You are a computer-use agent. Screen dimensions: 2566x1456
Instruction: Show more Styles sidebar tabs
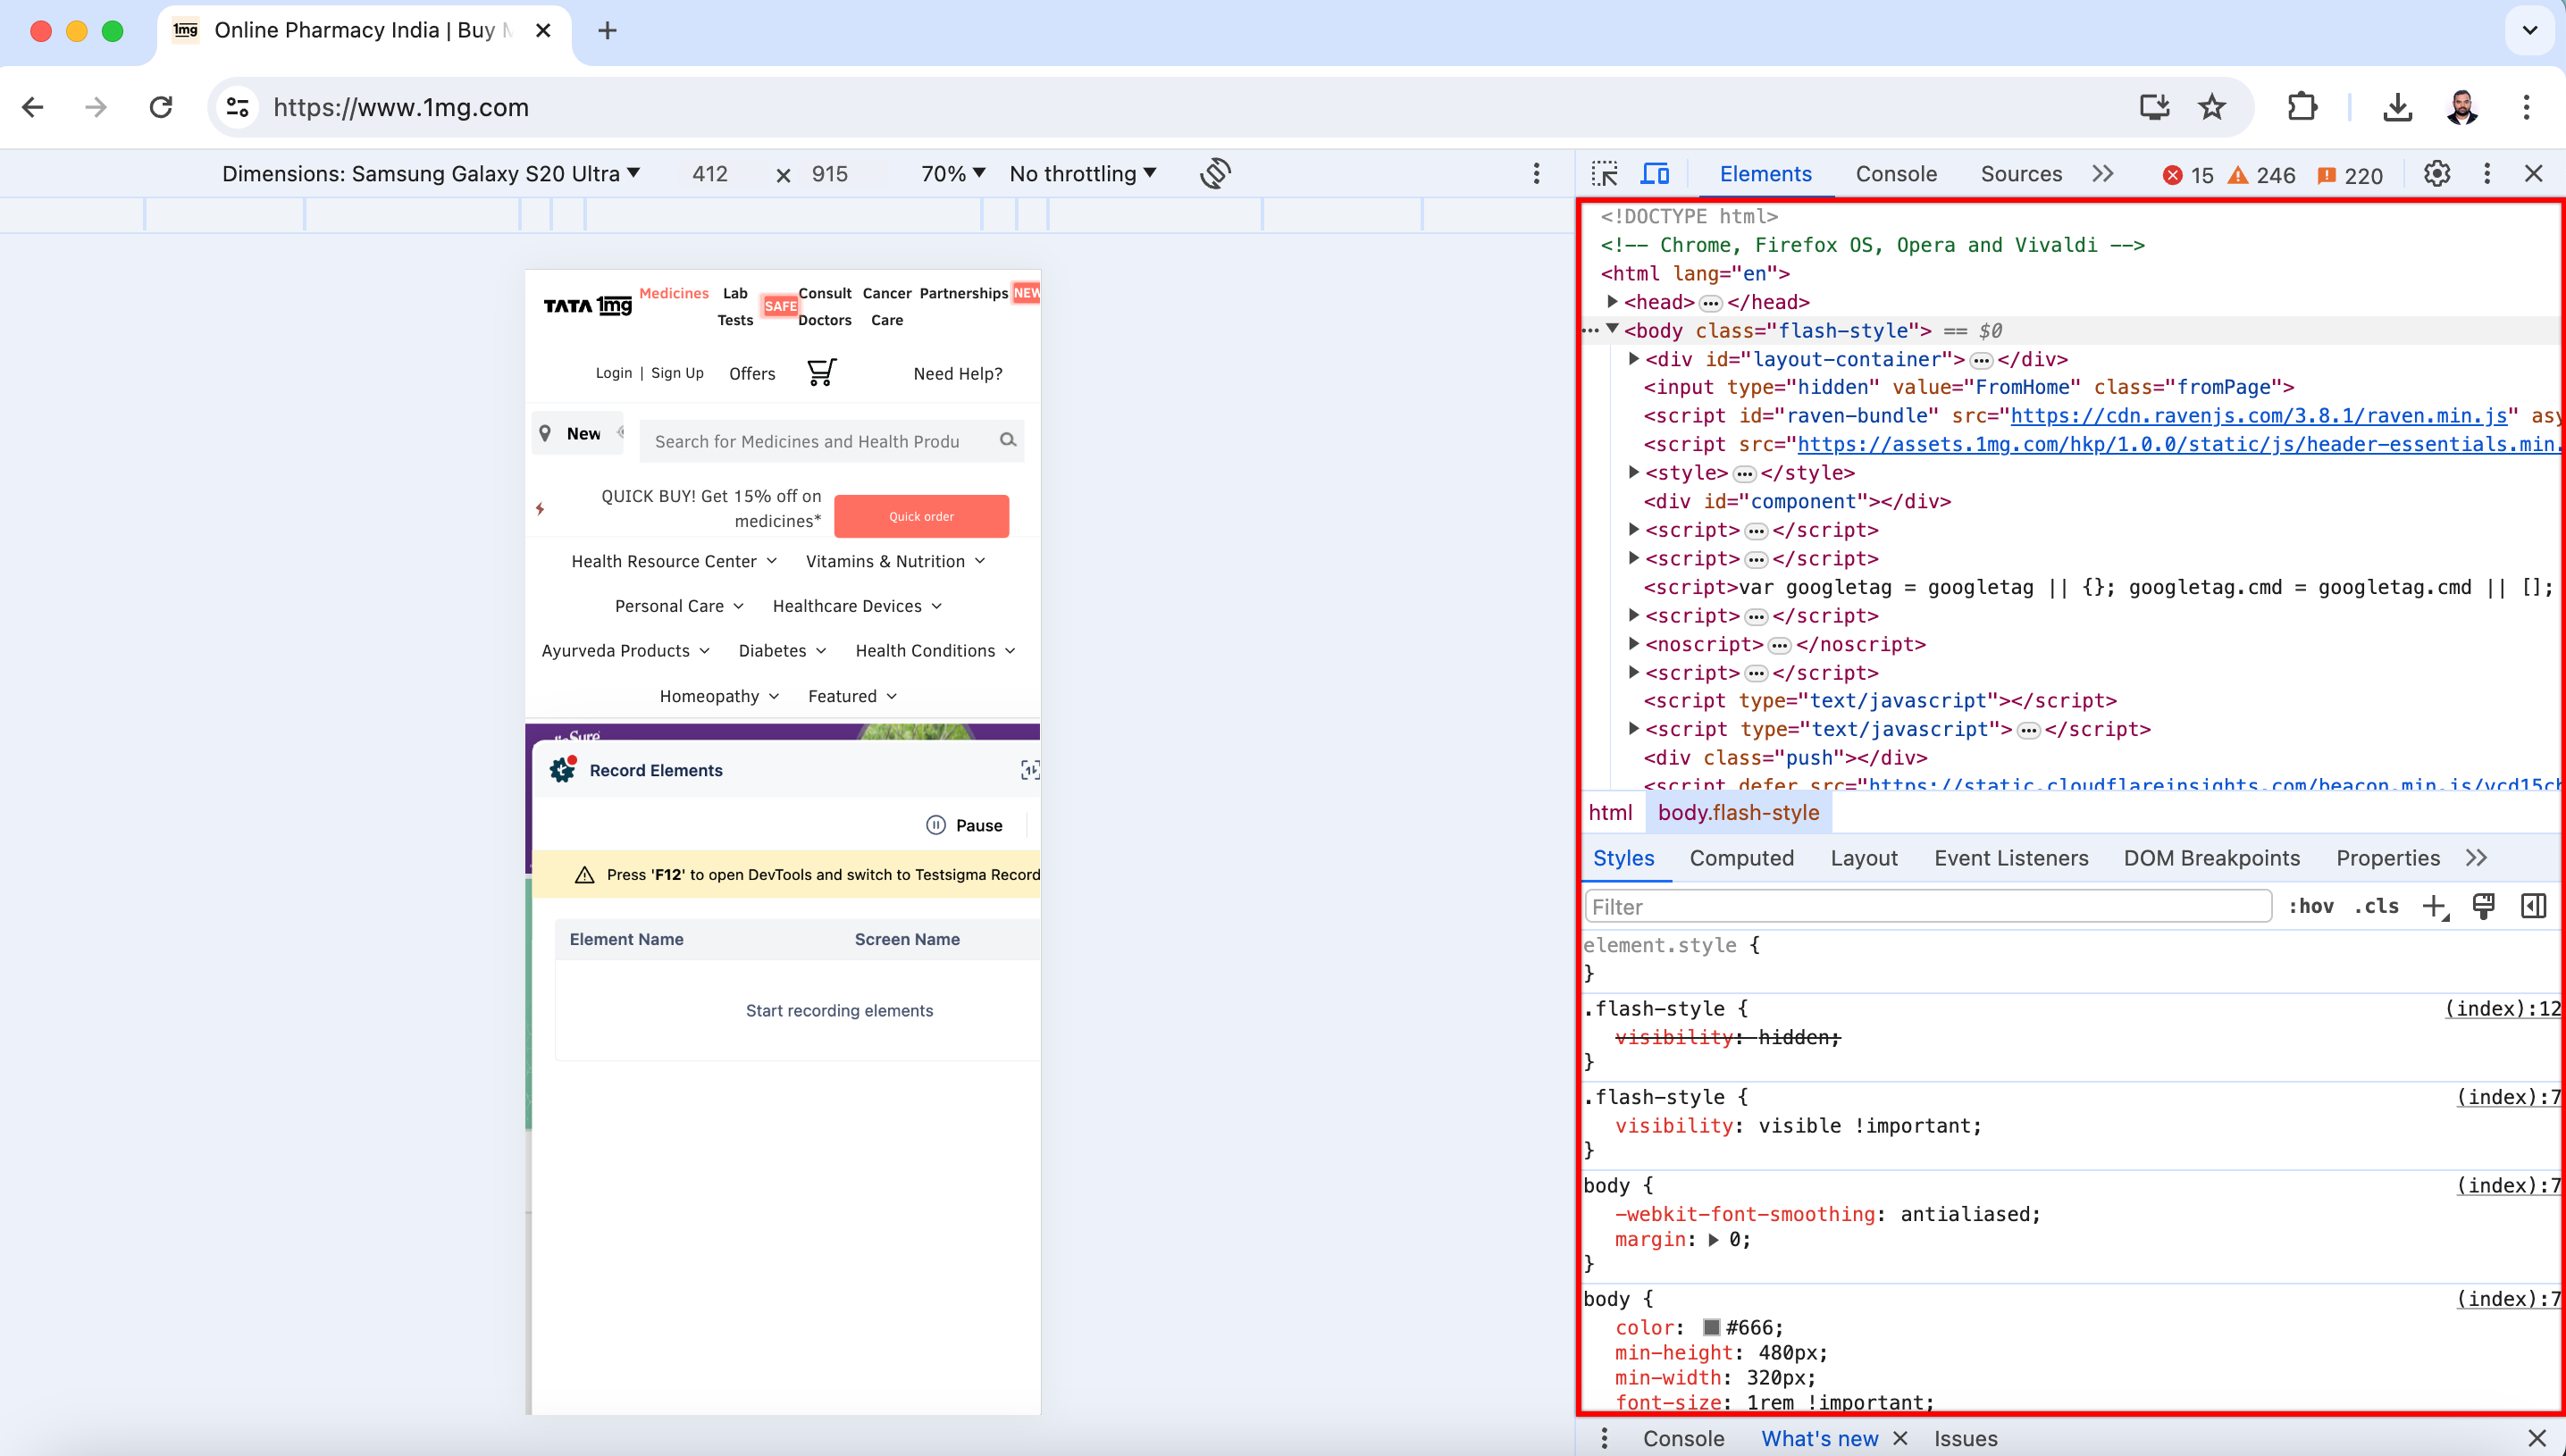[x=2476, y=858]
